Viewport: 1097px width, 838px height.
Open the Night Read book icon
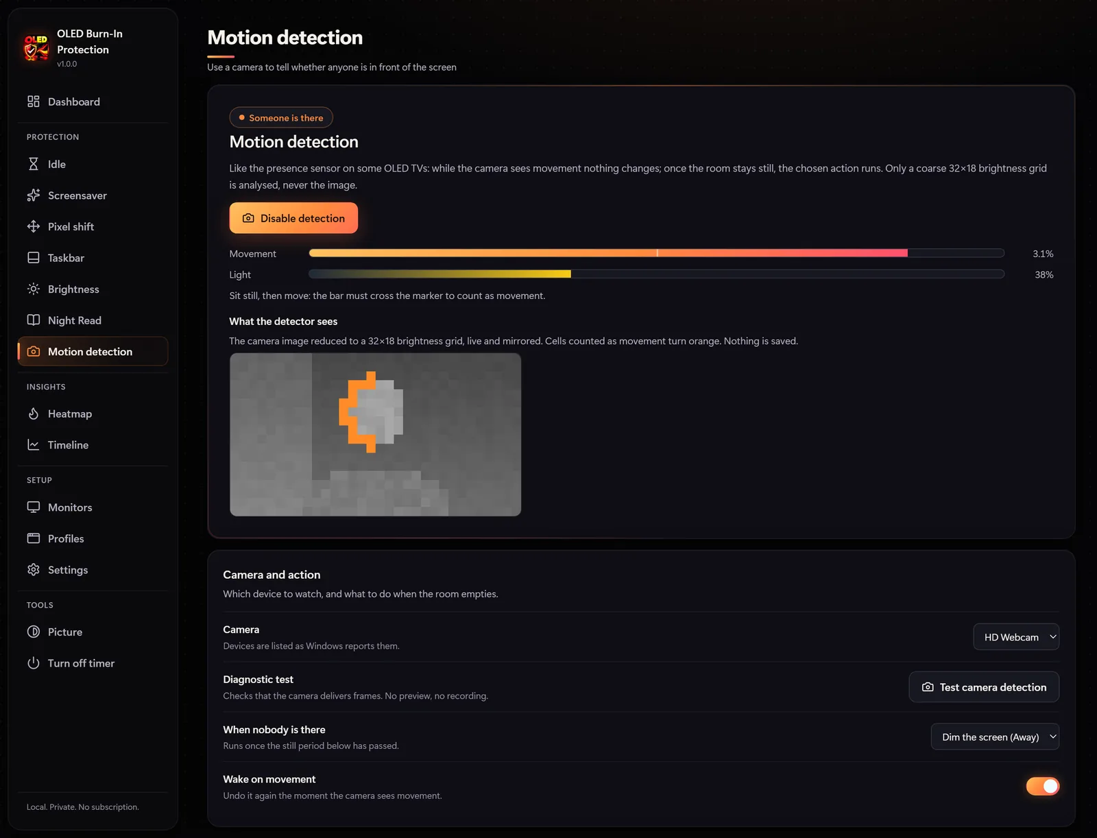tap(33, 320)
